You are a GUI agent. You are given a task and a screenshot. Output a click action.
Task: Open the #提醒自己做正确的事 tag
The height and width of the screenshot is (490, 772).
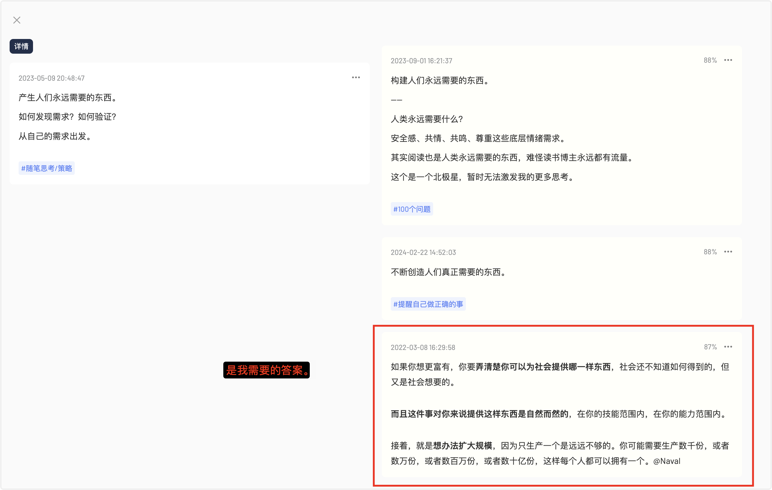[x=428, y=304]
